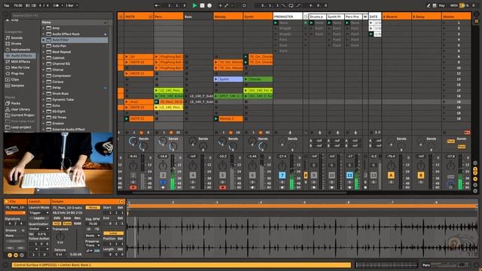Expand the Beat Repeat folder
This screenshot has width=482, height=271.
click(44, 52)
